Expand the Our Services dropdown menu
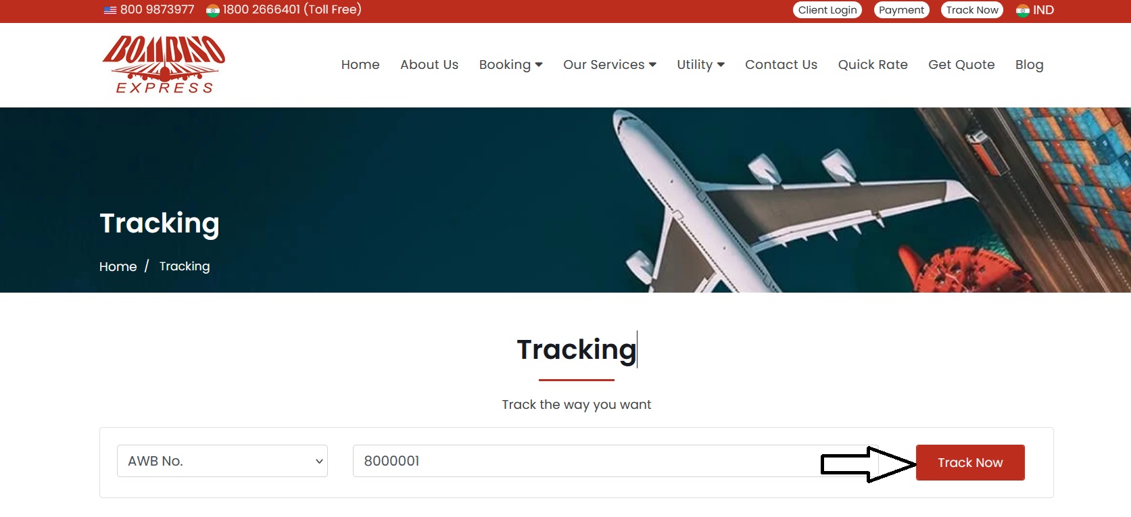 [610, 65]
